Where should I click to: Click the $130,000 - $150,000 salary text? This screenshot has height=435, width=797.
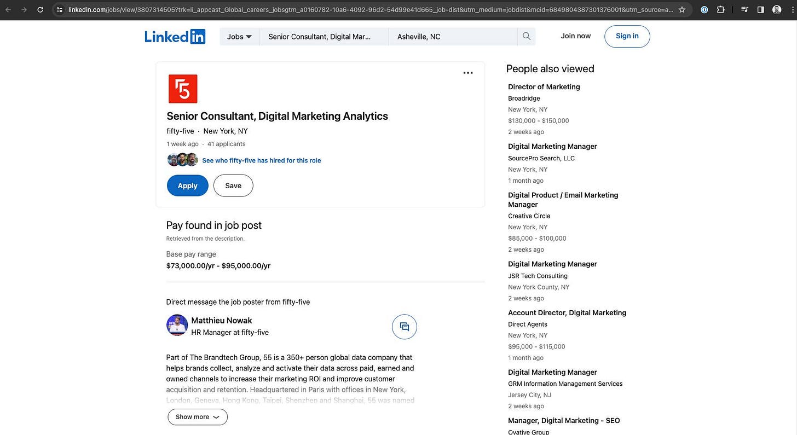[539, 120]
